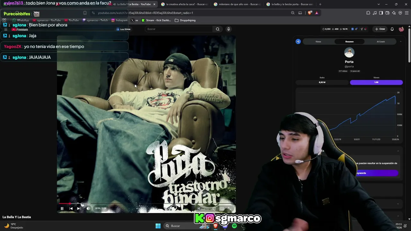Image resolution: width=411 pixels, height=231 pixels.
Task: Click the vidIQ stat showing 18.7K
Action: [x=344, y=29]
